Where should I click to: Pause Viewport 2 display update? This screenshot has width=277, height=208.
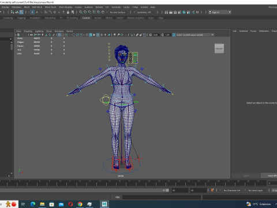pyautogui.click(x=197, y=12)
